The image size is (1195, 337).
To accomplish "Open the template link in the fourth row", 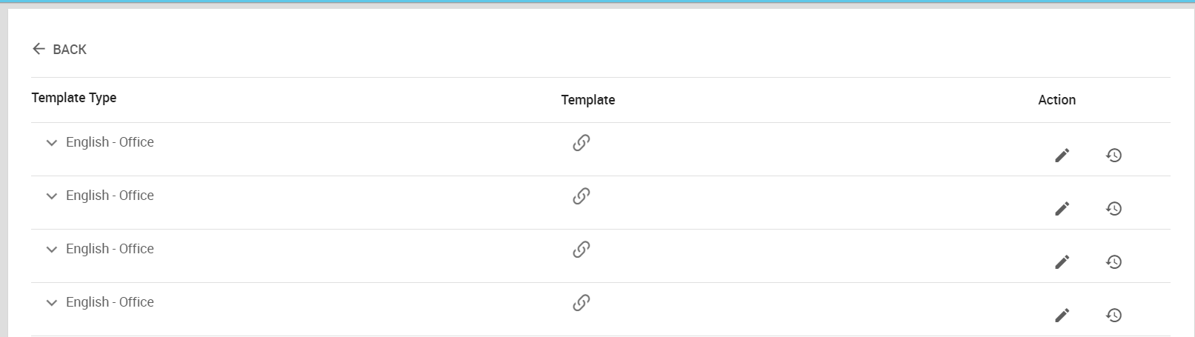I will pos(582,302).
